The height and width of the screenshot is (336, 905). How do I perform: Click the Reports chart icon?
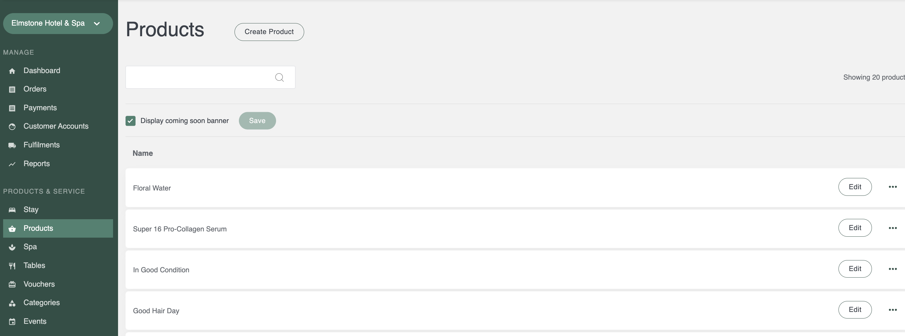(12, 164)
